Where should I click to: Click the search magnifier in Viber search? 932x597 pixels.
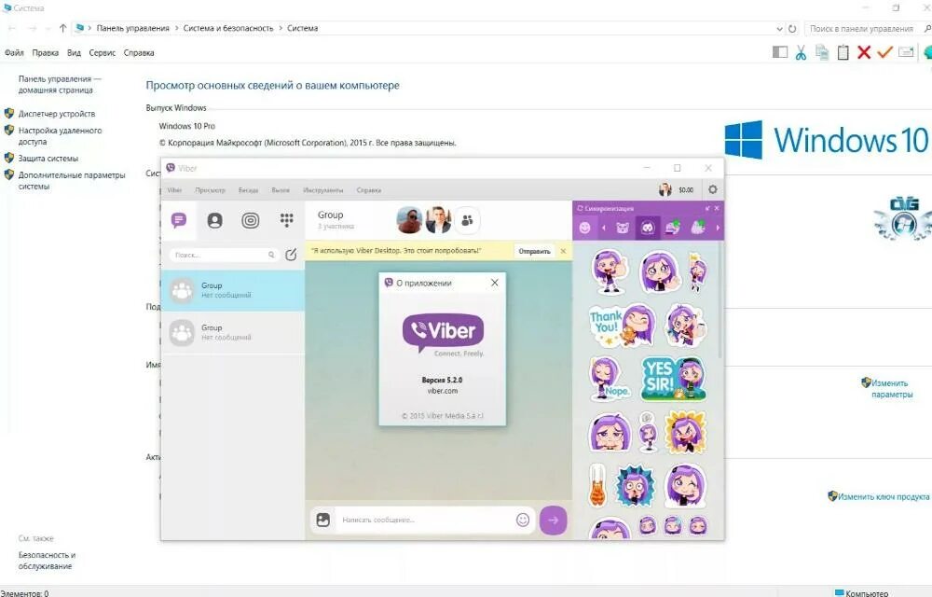pyautogui.click(x=271, y=255)
